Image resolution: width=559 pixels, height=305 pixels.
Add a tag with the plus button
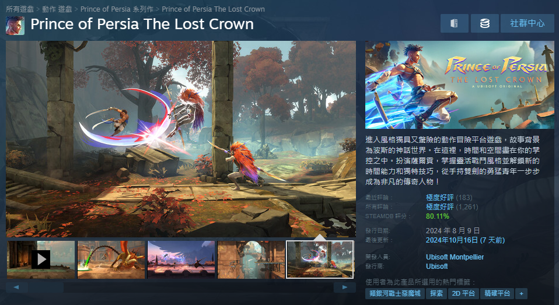point(521,293)
